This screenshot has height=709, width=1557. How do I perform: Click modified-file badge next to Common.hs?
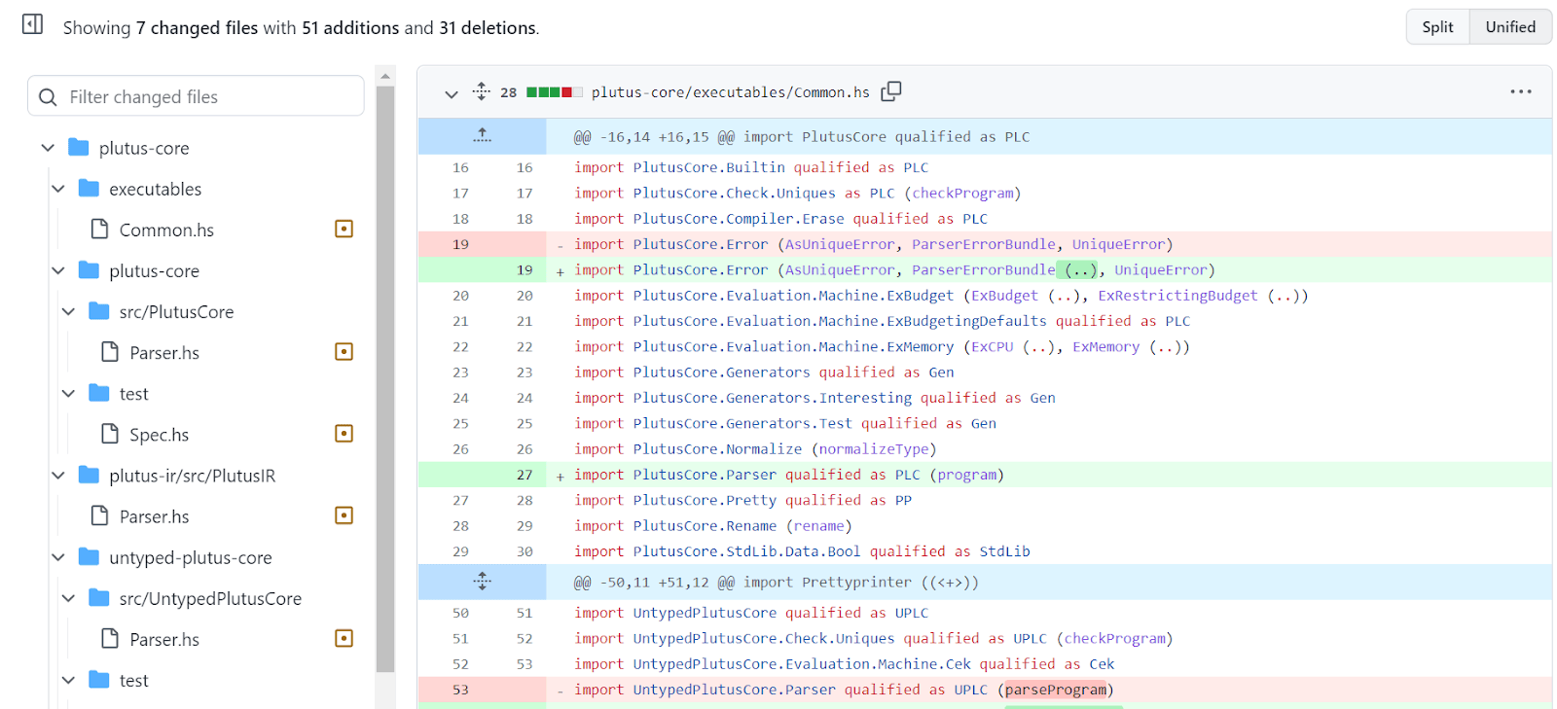click(x=344, y=230)
